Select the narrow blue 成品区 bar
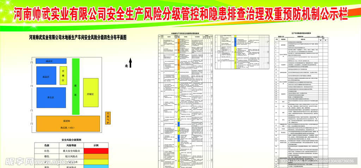Viewport: 361px width, 168px height. [51, 61]
